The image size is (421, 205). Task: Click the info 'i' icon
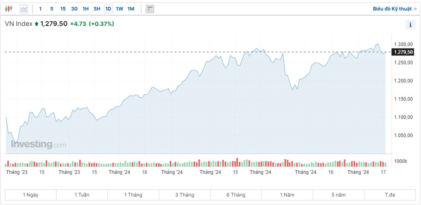[410, 25]
